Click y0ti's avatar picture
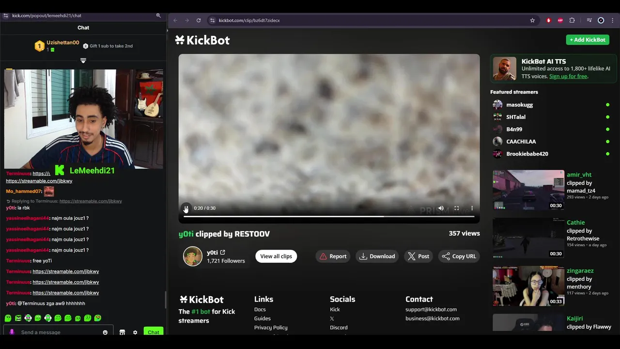Screen dimensions: 620x349 (x=193, y=256)
